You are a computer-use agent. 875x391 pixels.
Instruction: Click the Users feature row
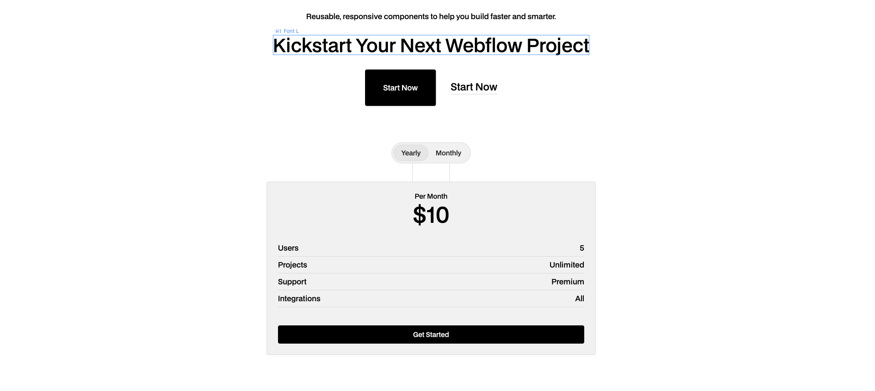click(x=288, y=248)
